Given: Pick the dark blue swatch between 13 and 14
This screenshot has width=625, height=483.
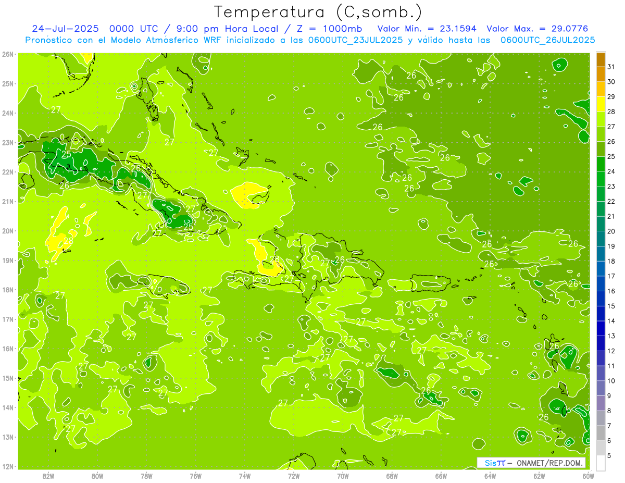Looking at the screenshot, I should coord(601,328).
